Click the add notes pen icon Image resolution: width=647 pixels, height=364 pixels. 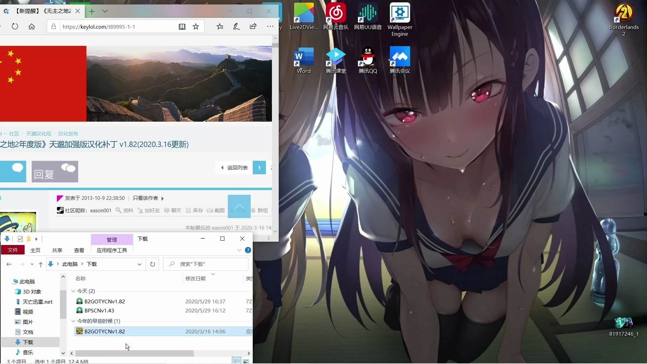(x=237, y=26)
